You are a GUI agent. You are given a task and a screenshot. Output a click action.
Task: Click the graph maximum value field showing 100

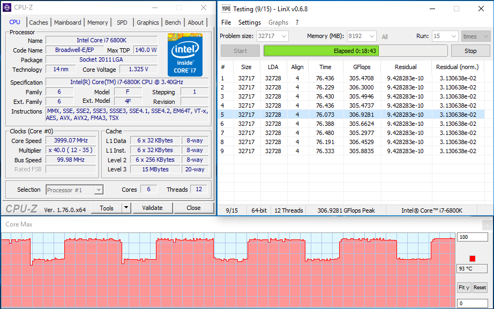tap(472, 237)
